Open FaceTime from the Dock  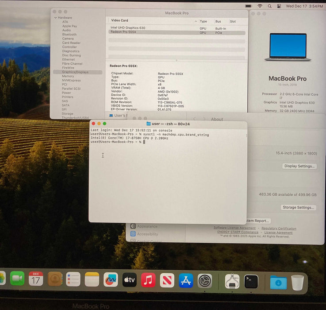point(17,279)
